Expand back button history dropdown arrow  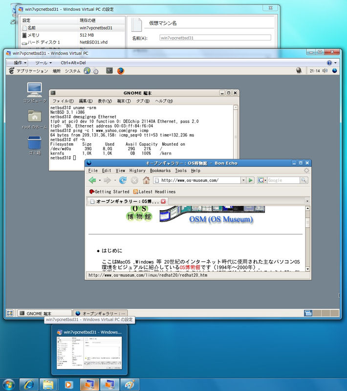[100, 180]
